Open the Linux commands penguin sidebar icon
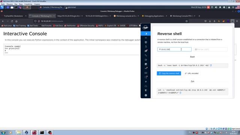This screenshot has width=240, height=135. 146,46
